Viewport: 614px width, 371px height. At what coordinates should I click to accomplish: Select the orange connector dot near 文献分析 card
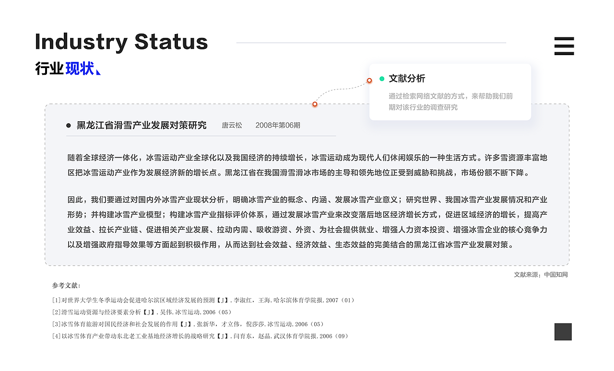click(x=369, y=81)
